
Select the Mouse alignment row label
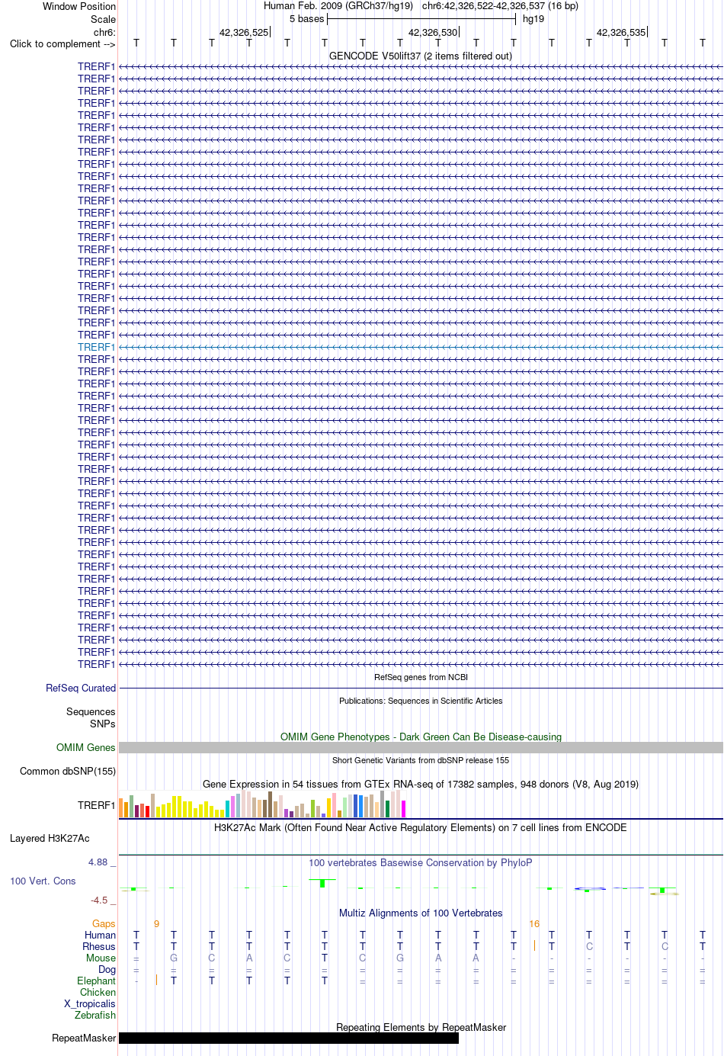(101, 958)
